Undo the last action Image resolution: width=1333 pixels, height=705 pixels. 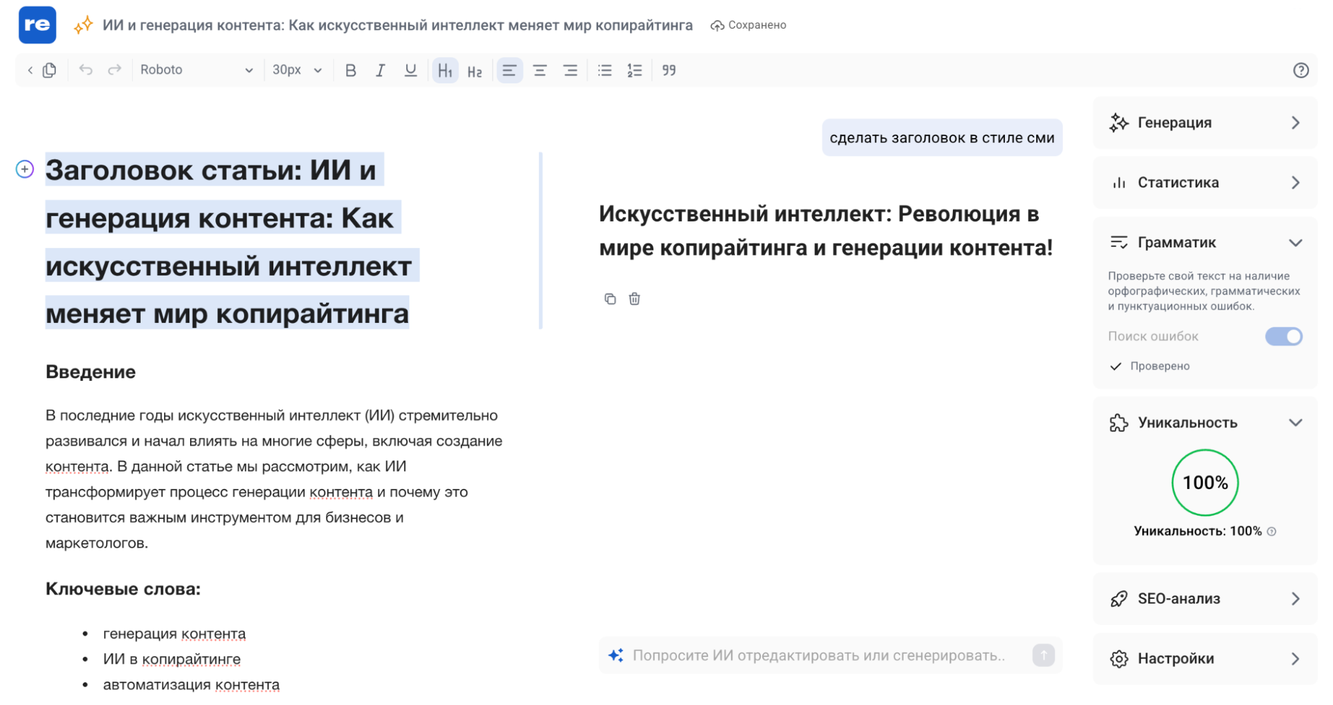click(x=85, y=70)
